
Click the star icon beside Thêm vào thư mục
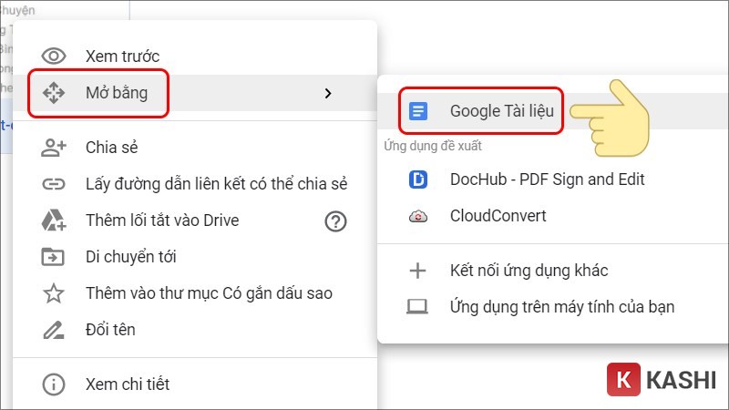coord(54,293)
